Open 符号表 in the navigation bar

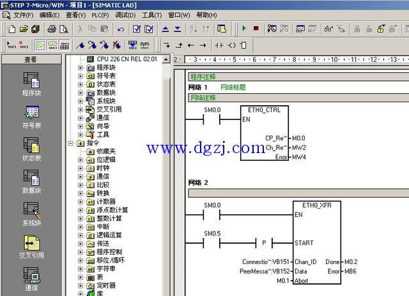point(31,117)
